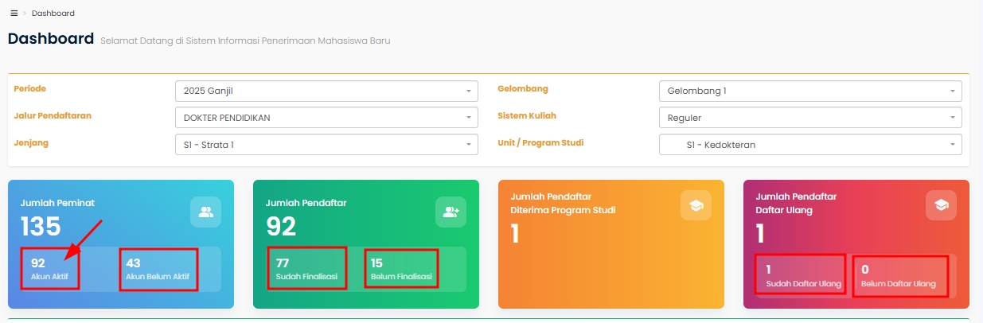Click the 77 Sudah Finalisasi statistic
This screenshot has width=983, height=323.
306,269
